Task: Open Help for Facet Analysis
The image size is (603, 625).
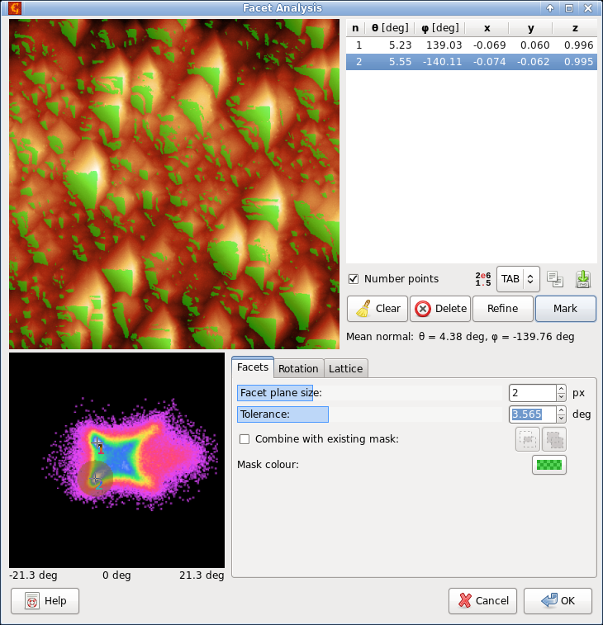Action: point(45,601)
